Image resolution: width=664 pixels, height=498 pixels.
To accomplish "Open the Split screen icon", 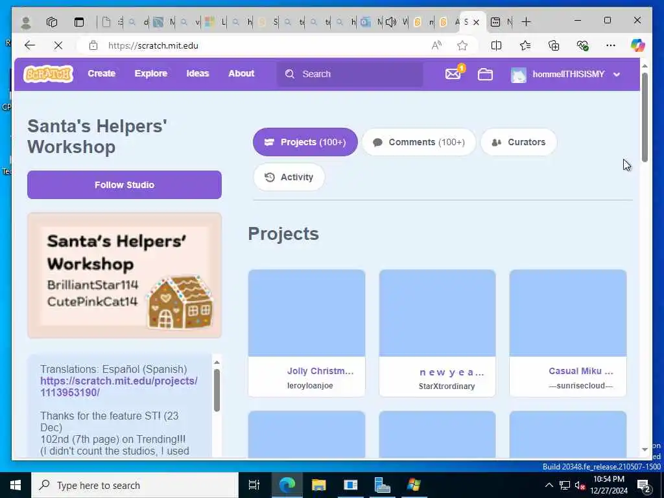I will click(496, 45).
